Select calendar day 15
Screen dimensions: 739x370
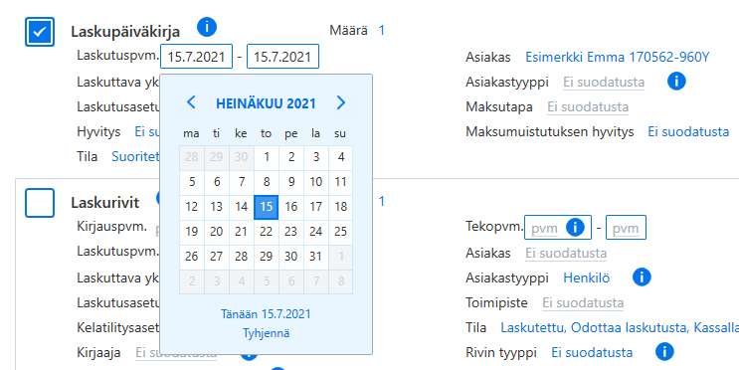[267, 207]
